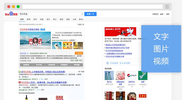Open the yellow bottle video thumbnail
182x100 pixels.
pos(78,45)
